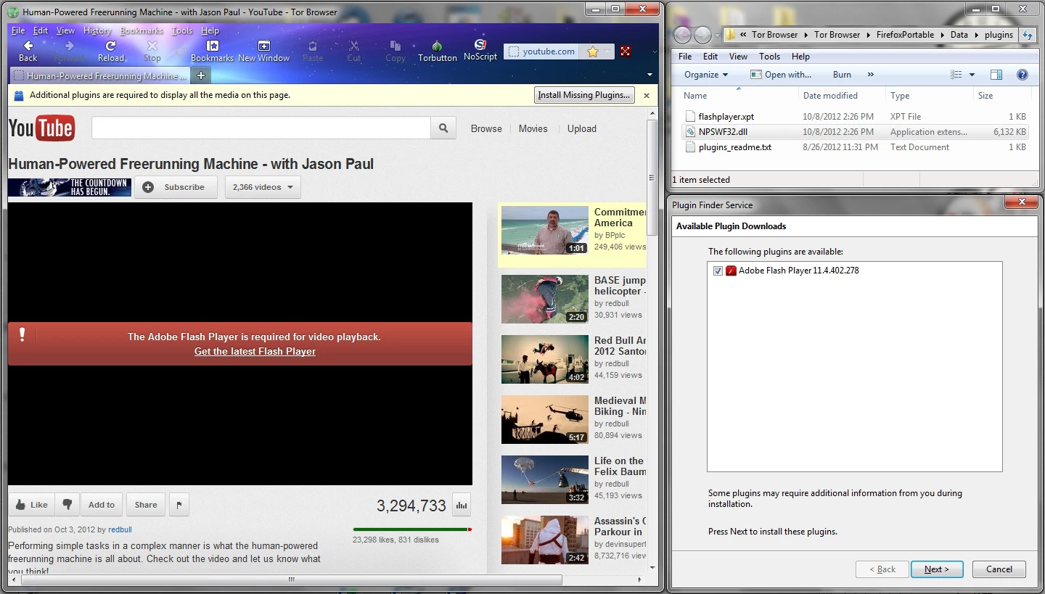1045x594 pixels.
Task: Click Explorer back arrow button
Action: [x=683, y=35]
